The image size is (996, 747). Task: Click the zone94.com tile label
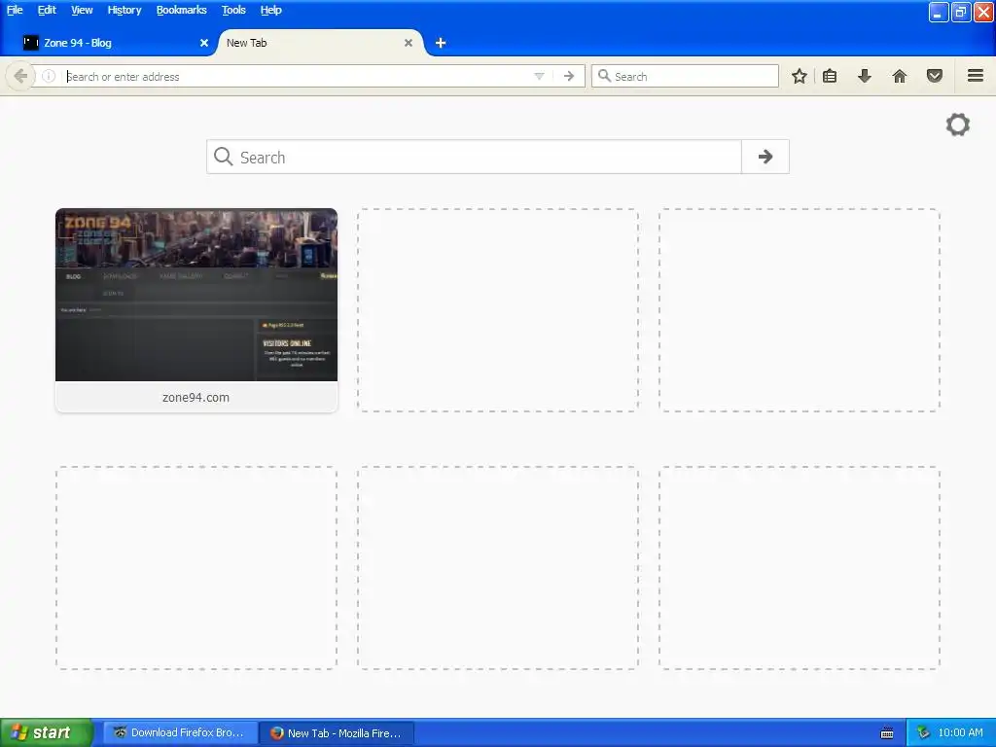pyautogui.click(x=196, y=398)
